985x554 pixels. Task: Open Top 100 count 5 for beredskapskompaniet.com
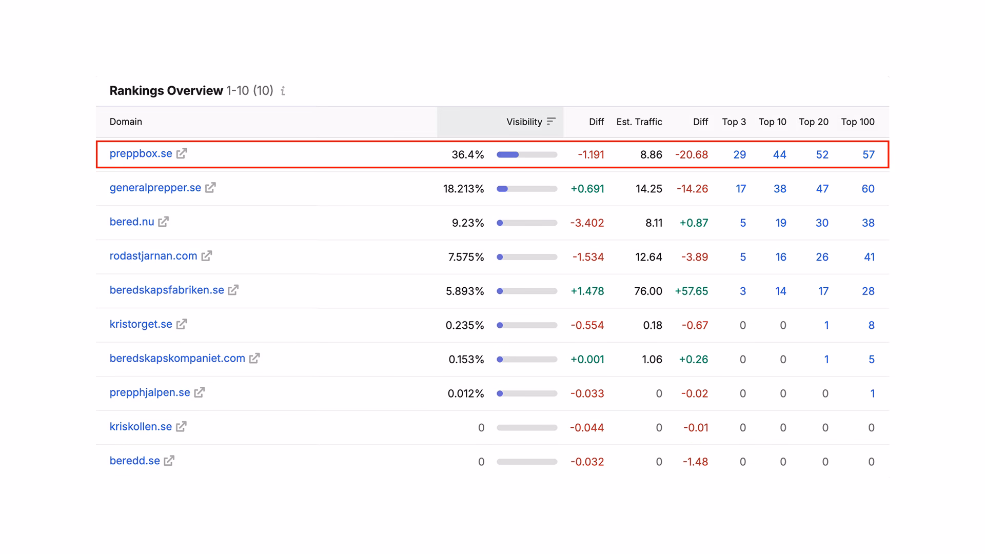871,359
